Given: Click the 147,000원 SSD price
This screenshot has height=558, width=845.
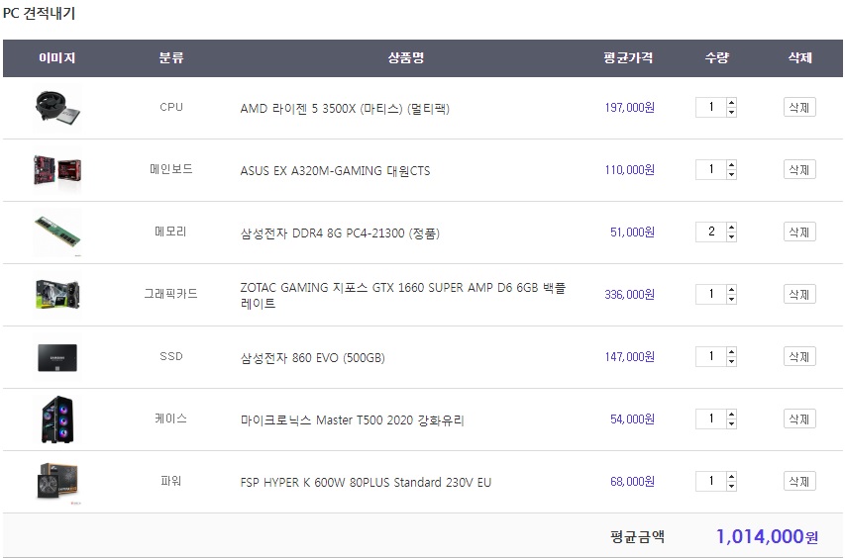Looking at the screenshot, I should (629, 357).
